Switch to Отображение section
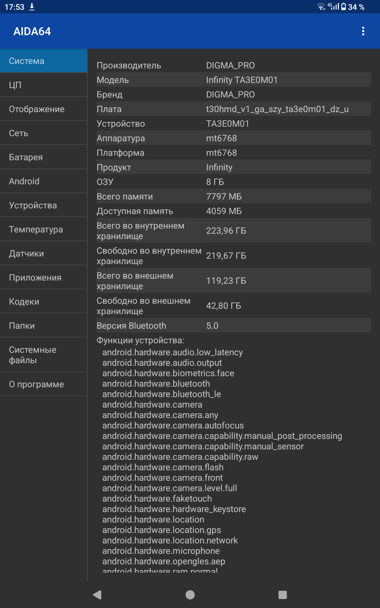The image size is (380, 608). coord(44,109)
